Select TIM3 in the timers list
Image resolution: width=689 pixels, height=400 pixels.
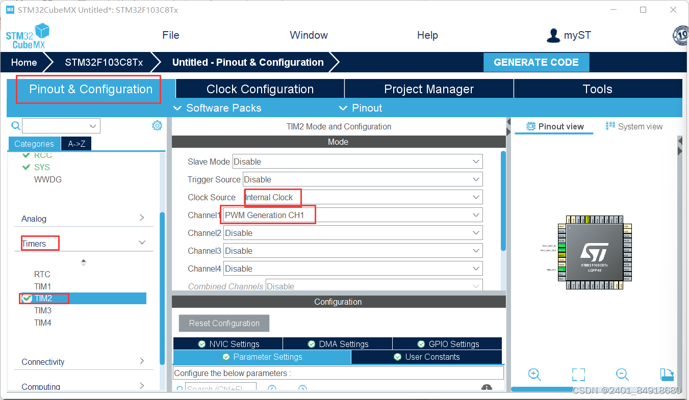tap(42, 310)
